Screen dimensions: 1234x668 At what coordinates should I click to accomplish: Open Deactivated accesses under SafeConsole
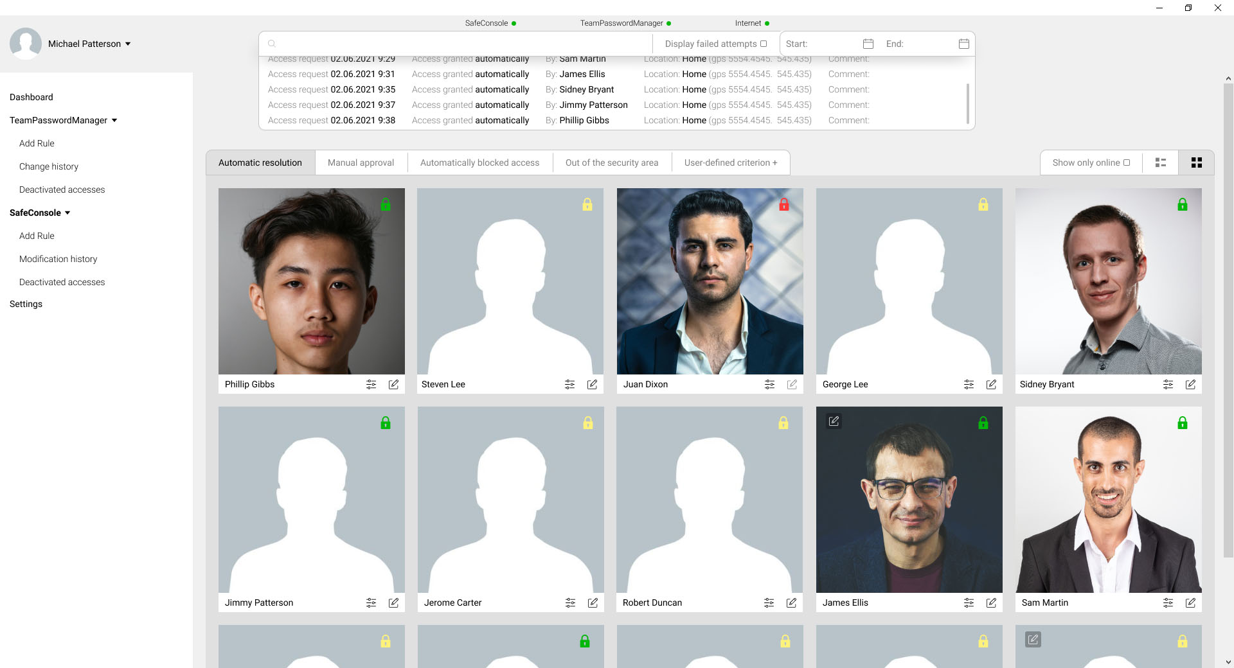pyautogui.click(x=62, y=282)
